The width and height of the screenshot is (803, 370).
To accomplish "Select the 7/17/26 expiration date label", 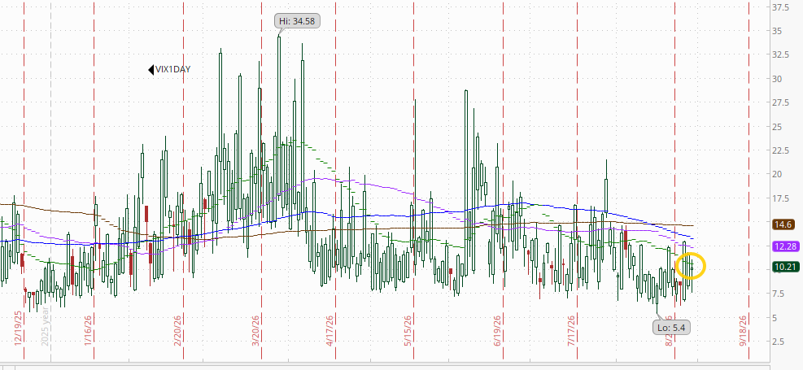I will tap(571, 329).
